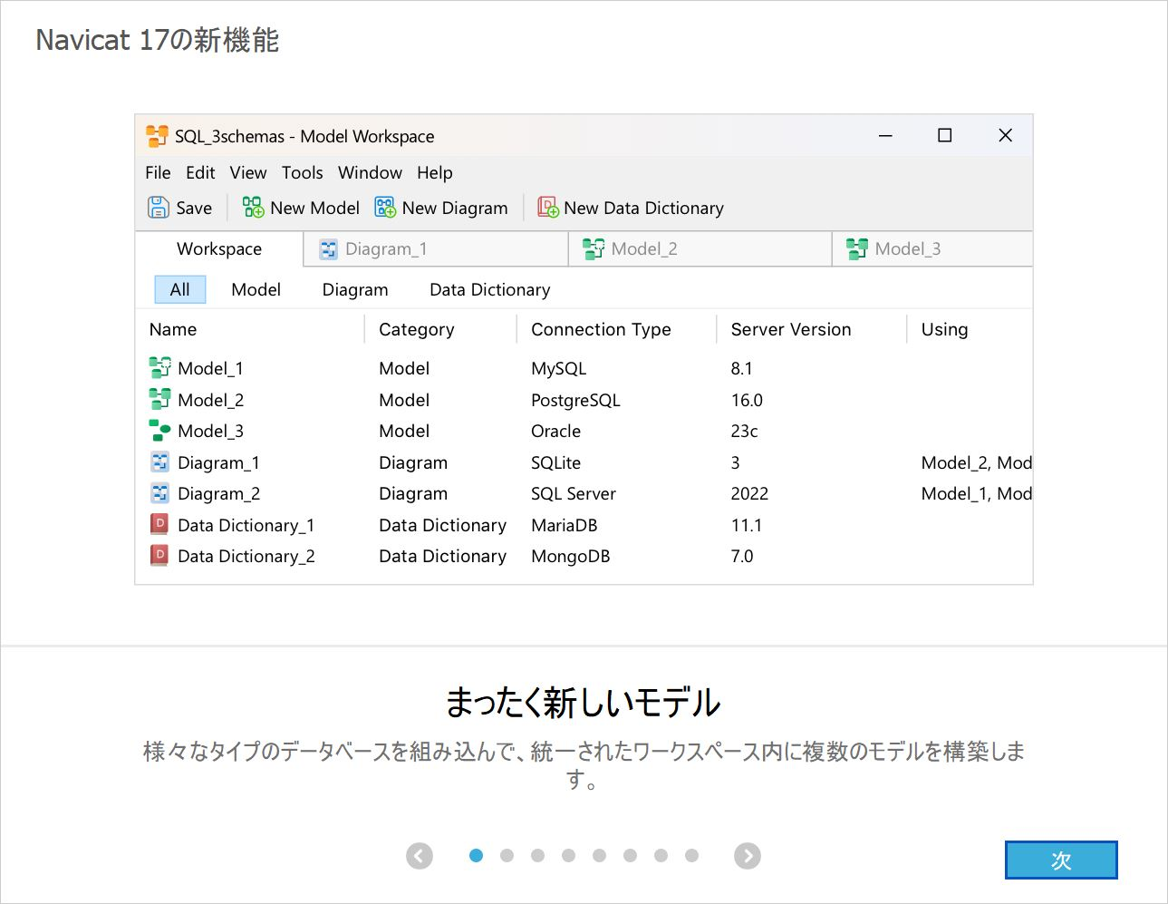Viewport: 1168px width, 904px height.
Task: Switch filter to Model only
Action: pos(256,288)
